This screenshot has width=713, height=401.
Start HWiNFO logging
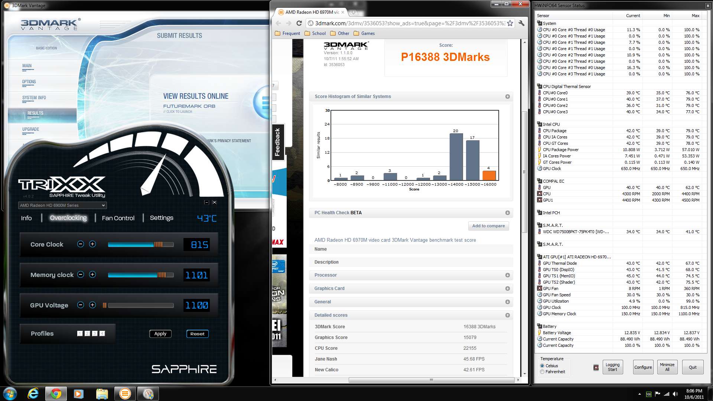pos(612,367)
